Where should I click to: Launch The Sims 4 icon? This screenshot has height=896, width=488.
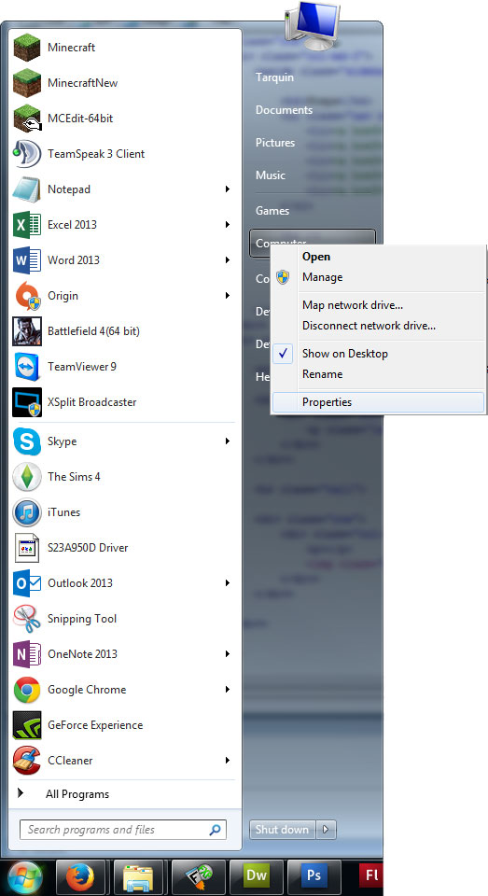(27, 477)
